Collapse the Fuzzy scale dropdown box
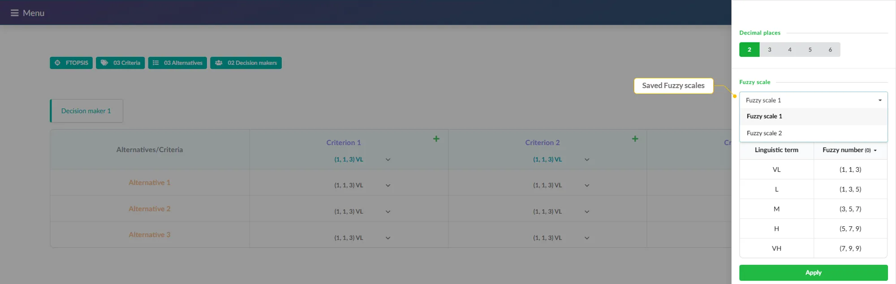Image resolution: width=896 pixels, height=284 pixels. tap(813, 100)
